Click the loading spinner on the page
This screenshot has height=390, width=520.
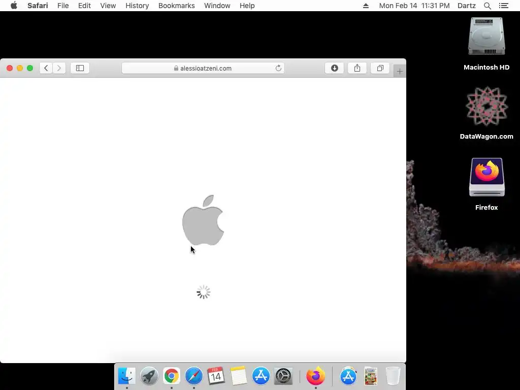(x=203, y=292)
